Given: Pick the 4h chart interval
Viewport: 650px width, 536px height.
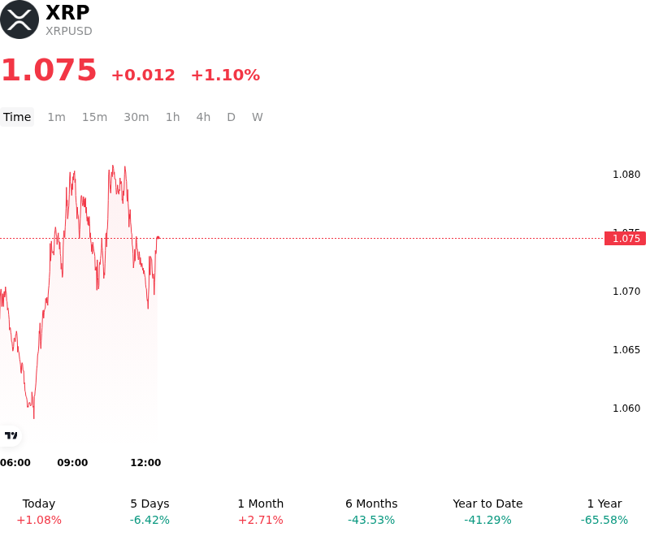Looking at the screenshot, I should [x=203, y=117].
